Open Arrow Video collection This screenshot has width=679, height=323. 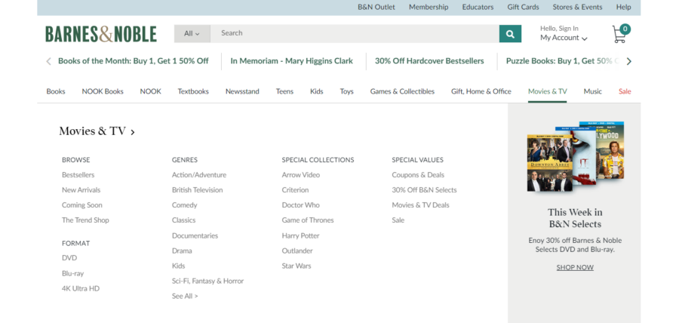[x=301, y=175]
